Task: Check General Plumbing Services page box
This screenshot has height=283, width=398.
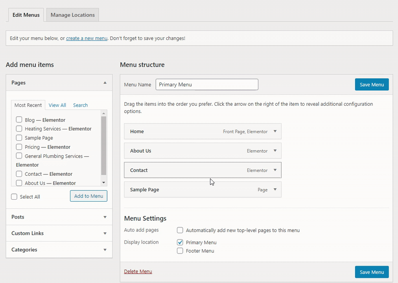Action: point(19,156)
